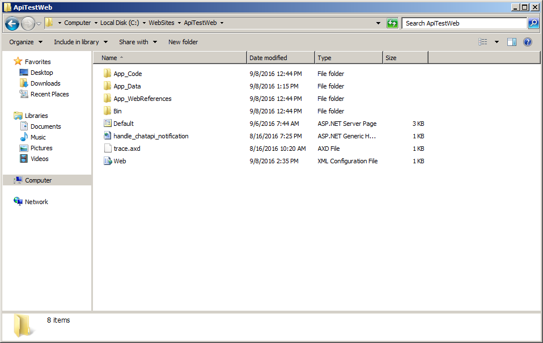Select the App_Code folder icon
The image size is (543, 343).
click(x=107, y=74)
